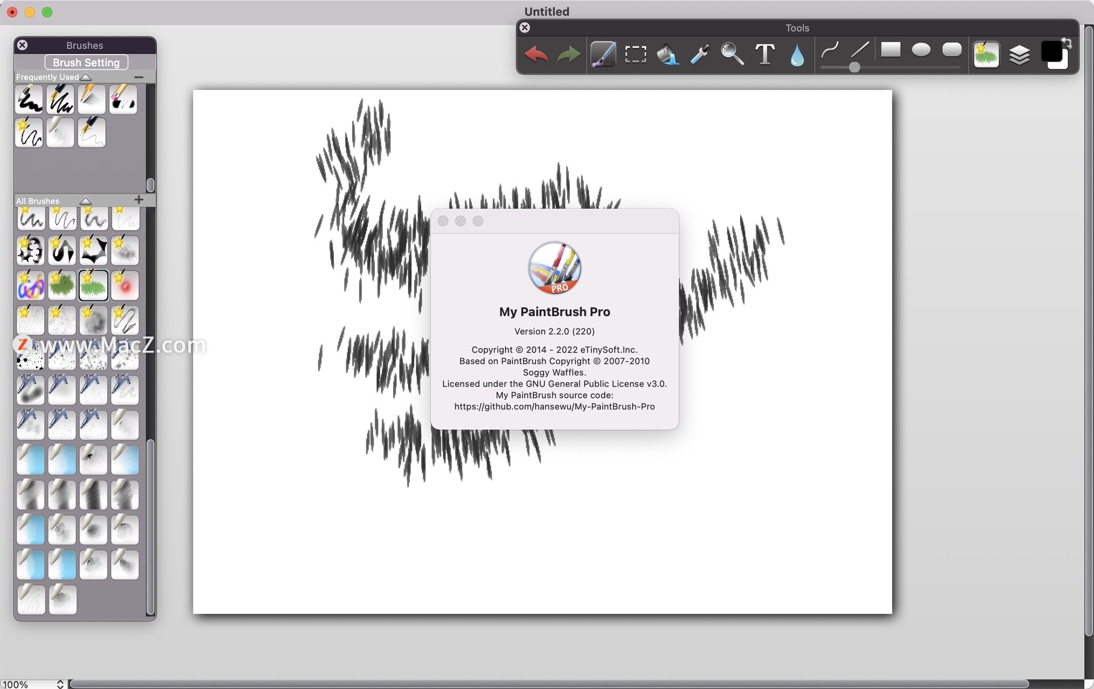The width and height of the screenshot is (1094, 689).
Task: Select the rectangular selection tool
Action: click(x=635, y=55)
